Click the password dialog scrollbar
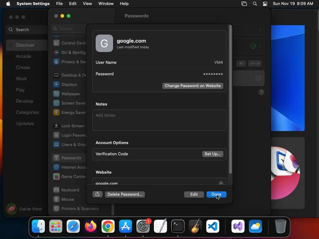This screenshot has width=319, height=239. coord(230,99)
